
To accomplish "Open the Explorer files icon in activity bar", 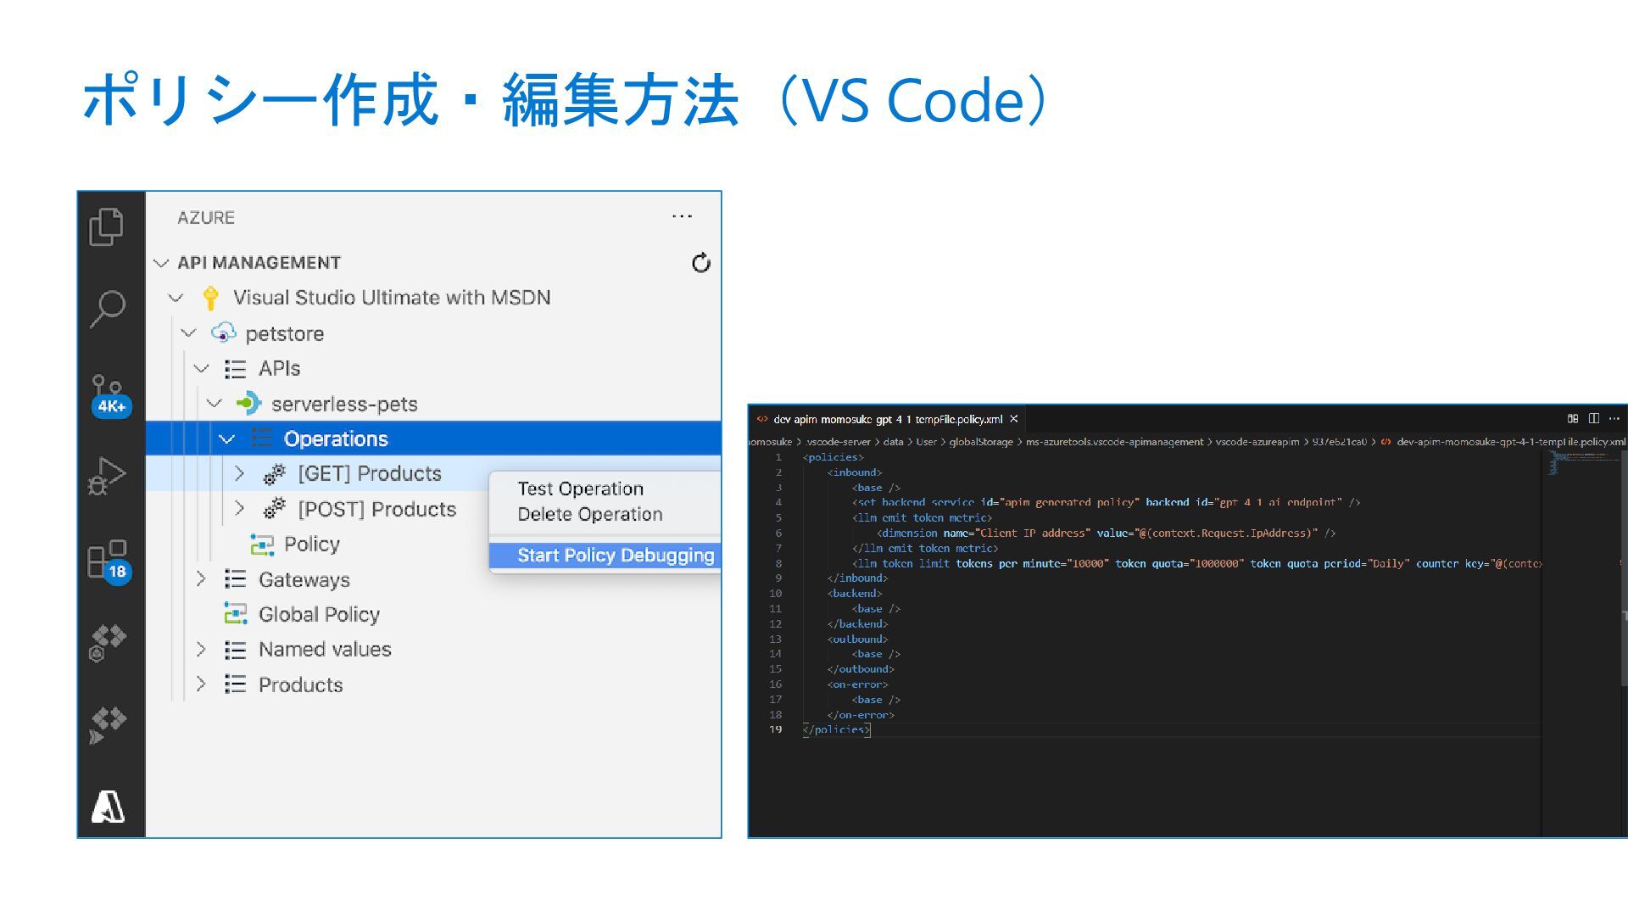I will pos(107,226).
